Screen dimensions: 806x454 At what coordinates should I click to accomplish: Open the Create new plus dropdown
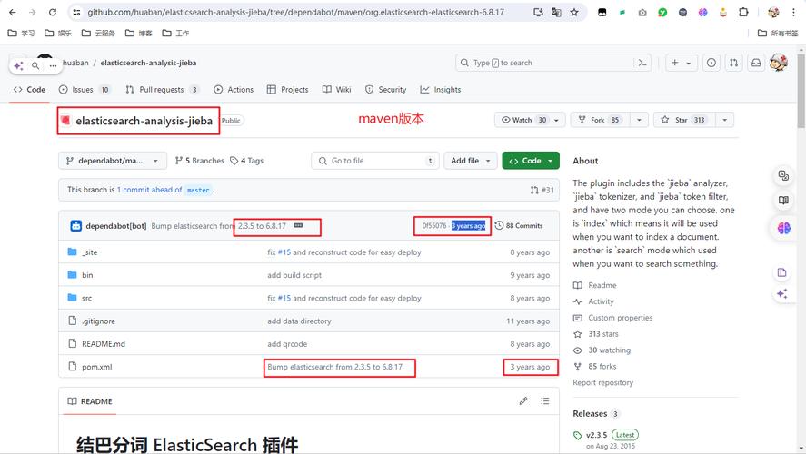[682, 63]
